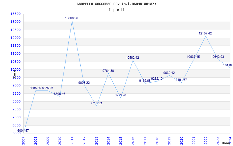The height and width of the screenshot is (146, 233).
Task: Click the 2014 x-axis year label
Action: click(x=108, y=141)
